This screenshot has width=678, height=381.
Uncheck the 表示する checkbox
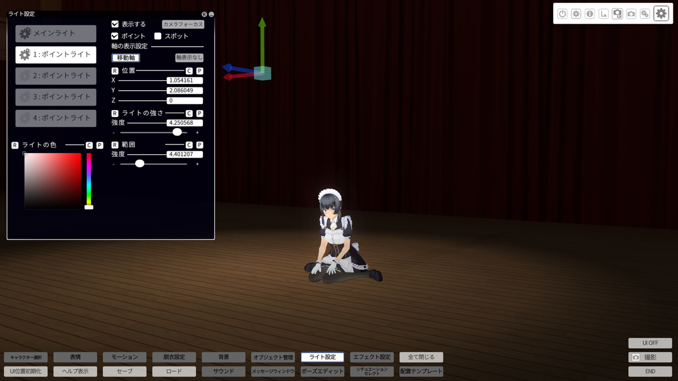(115, 24)
